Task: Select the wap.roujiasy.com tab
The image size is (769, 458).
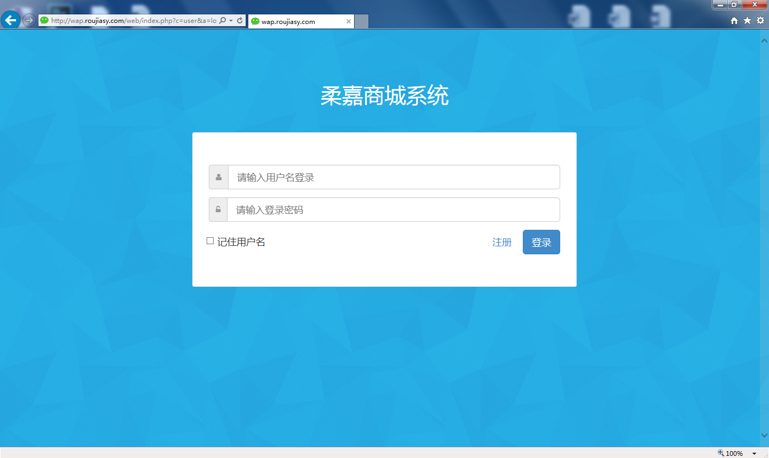Action: tap(296, 21)
